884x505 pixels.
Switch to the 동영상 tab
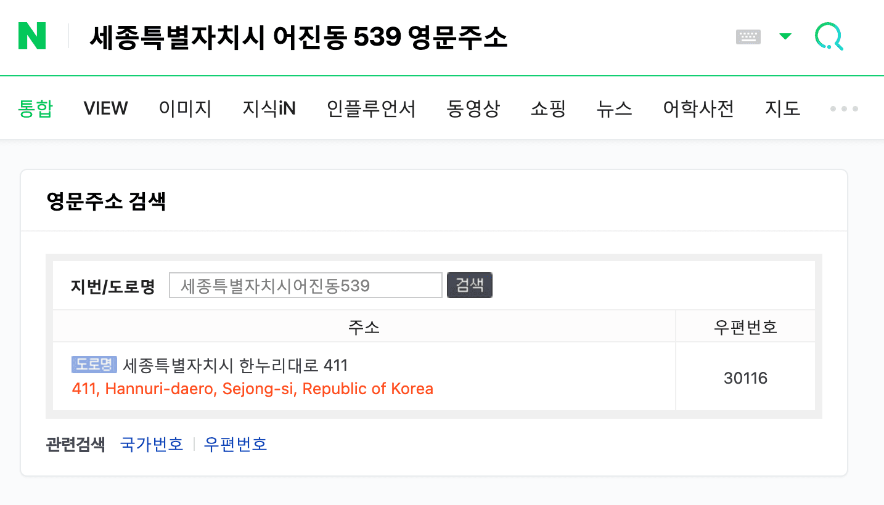click(473, 109)
